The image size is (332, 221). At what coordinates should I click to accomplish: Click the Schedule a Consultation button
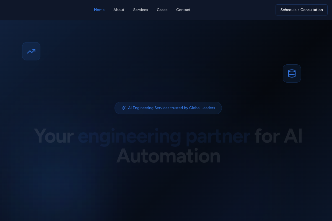click(x=302, y=10)
